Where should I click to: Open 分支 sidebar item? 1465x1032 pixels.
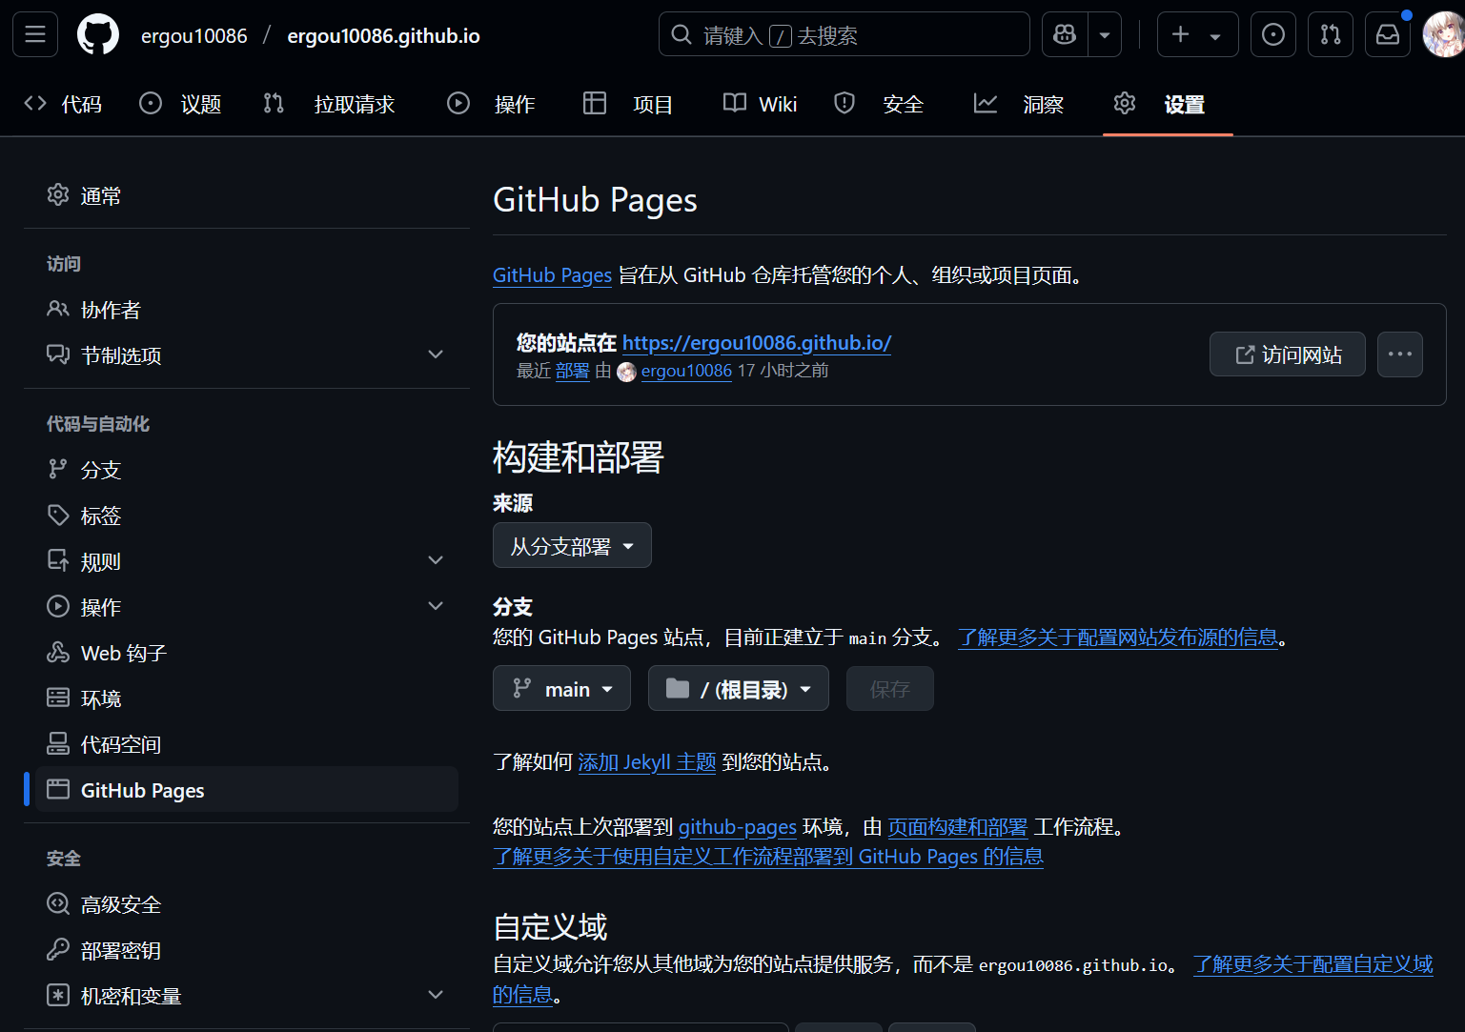(247, 470)
